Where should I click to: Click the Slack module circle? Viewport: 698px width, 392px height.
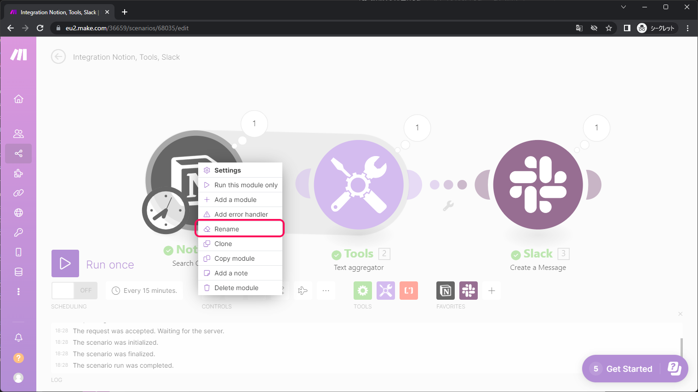pos(538,185)
